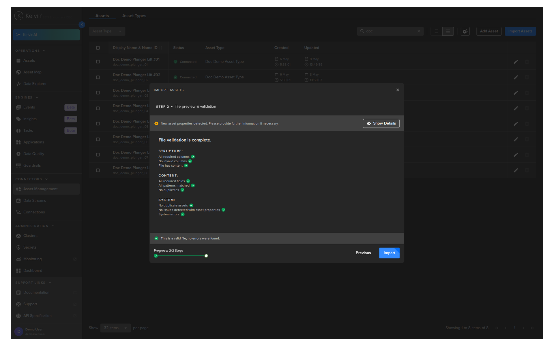554x346 pixels.
Task: Close the Import Assets dialog
Action: click(x=398, y=90)
